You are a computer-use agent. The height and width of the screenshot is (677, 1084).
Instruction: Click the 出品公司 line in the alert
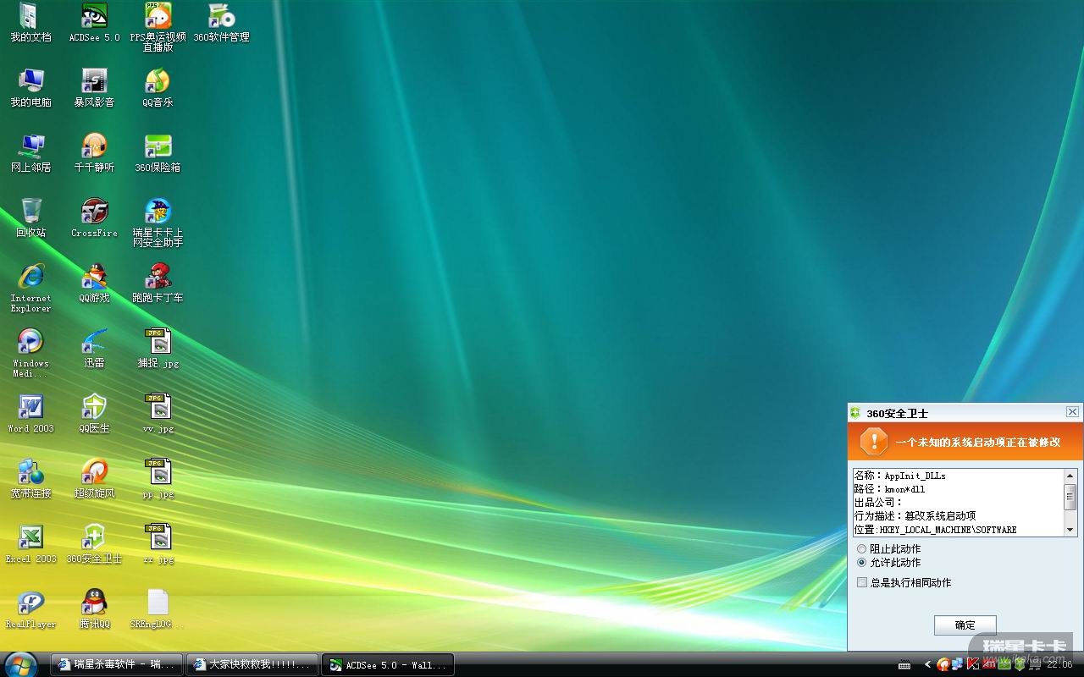[879, 503]
